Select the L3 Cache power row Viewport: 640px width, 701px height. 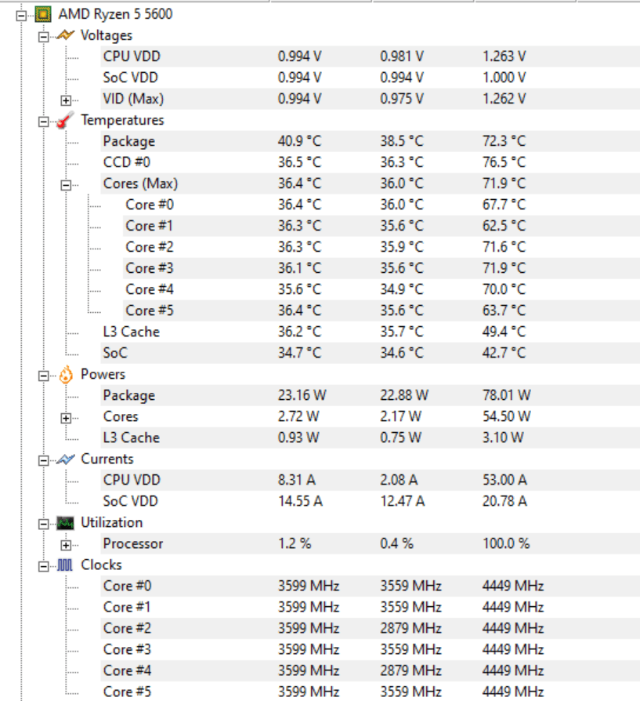(131, 438)
